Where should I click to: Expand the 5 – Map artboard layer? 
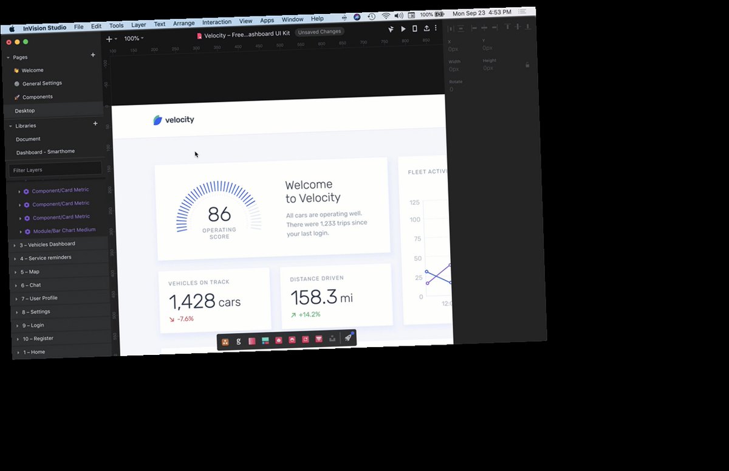coord(15,272)
